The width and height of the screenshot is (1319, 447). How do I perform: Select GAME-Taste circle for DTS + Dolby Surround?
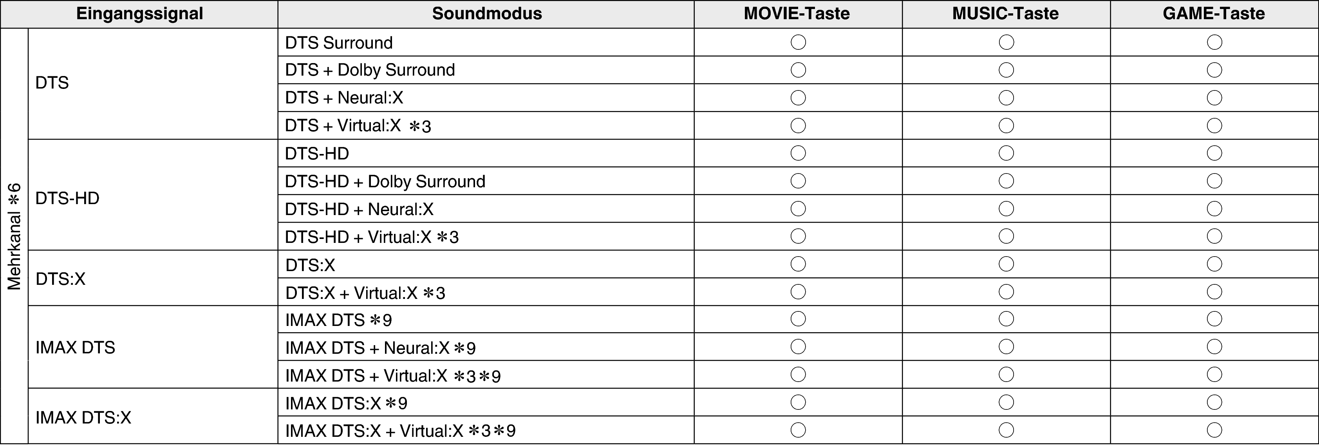(1214, 70)
